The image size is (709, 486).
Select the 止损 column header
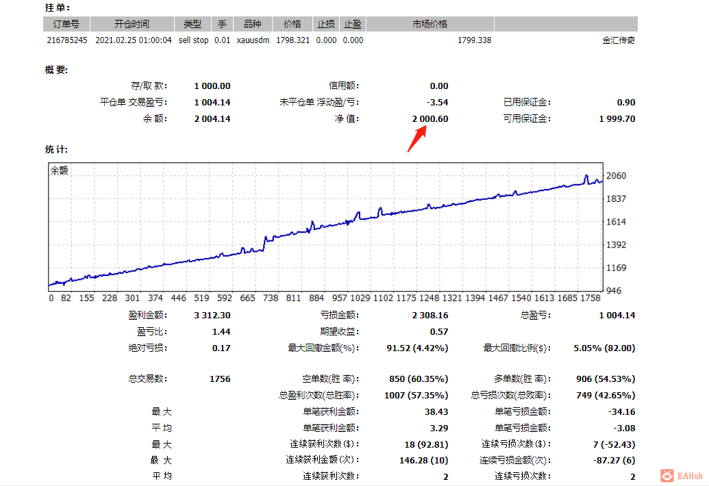pos(325,24)
